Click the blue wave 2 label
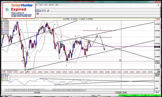Screen dimensions: 162x97 [x=97, y=29]
